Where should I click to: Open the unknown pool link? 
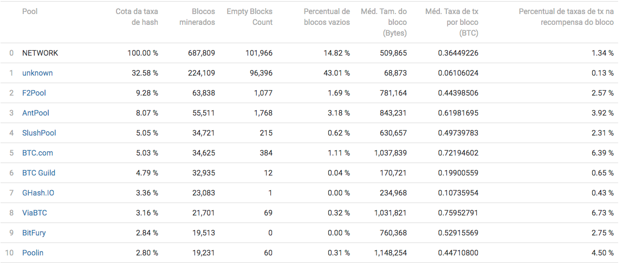37,73
